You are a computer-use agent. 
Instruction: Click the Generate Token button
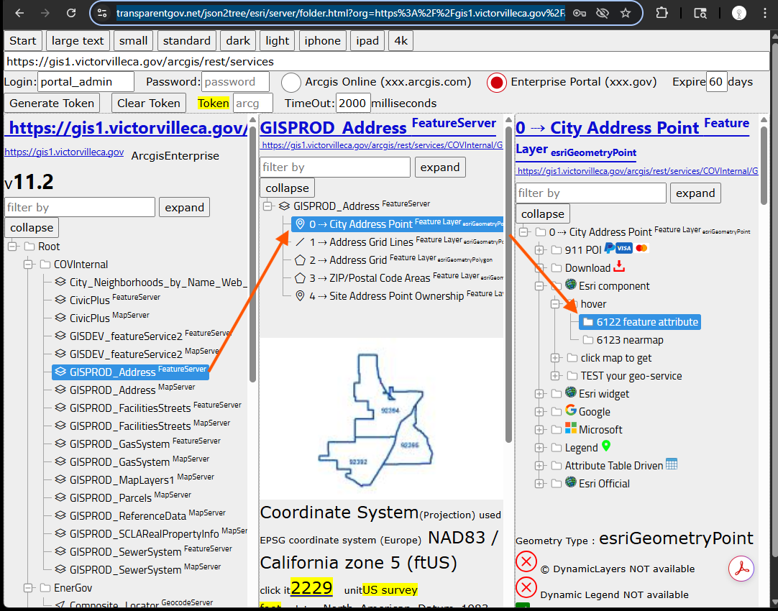pyautogui.click(x=52, y=103)
